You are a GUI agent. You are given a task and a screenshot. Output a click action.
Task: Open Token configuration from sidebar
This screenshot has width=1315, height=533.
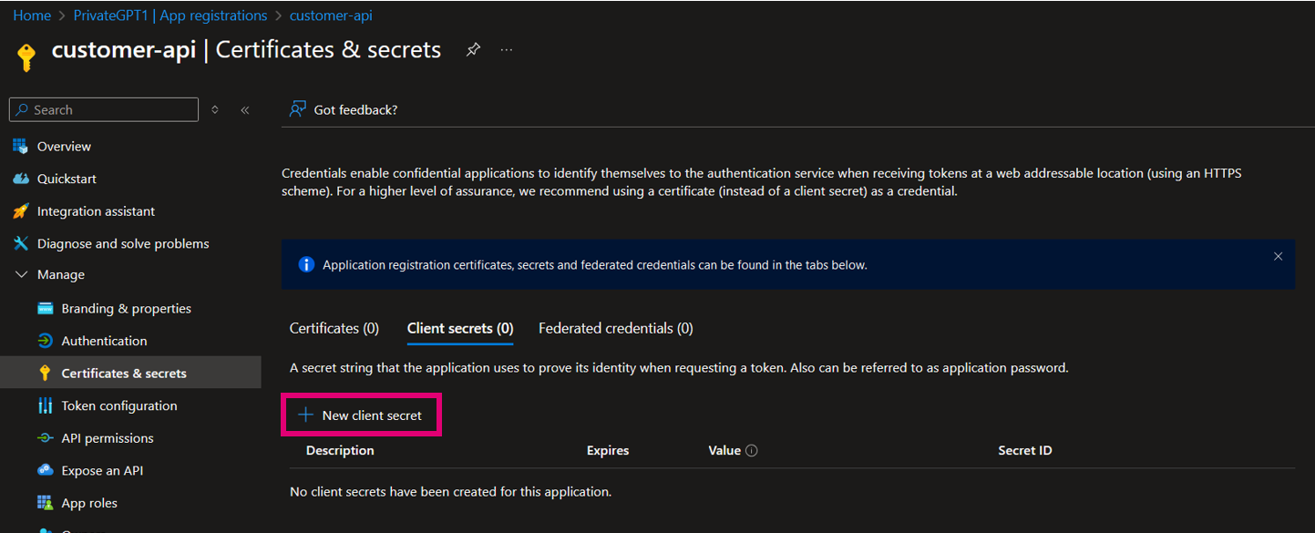tap(118, 405)
